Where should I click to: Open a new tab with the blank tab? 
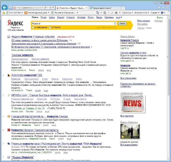pos(123,8)
